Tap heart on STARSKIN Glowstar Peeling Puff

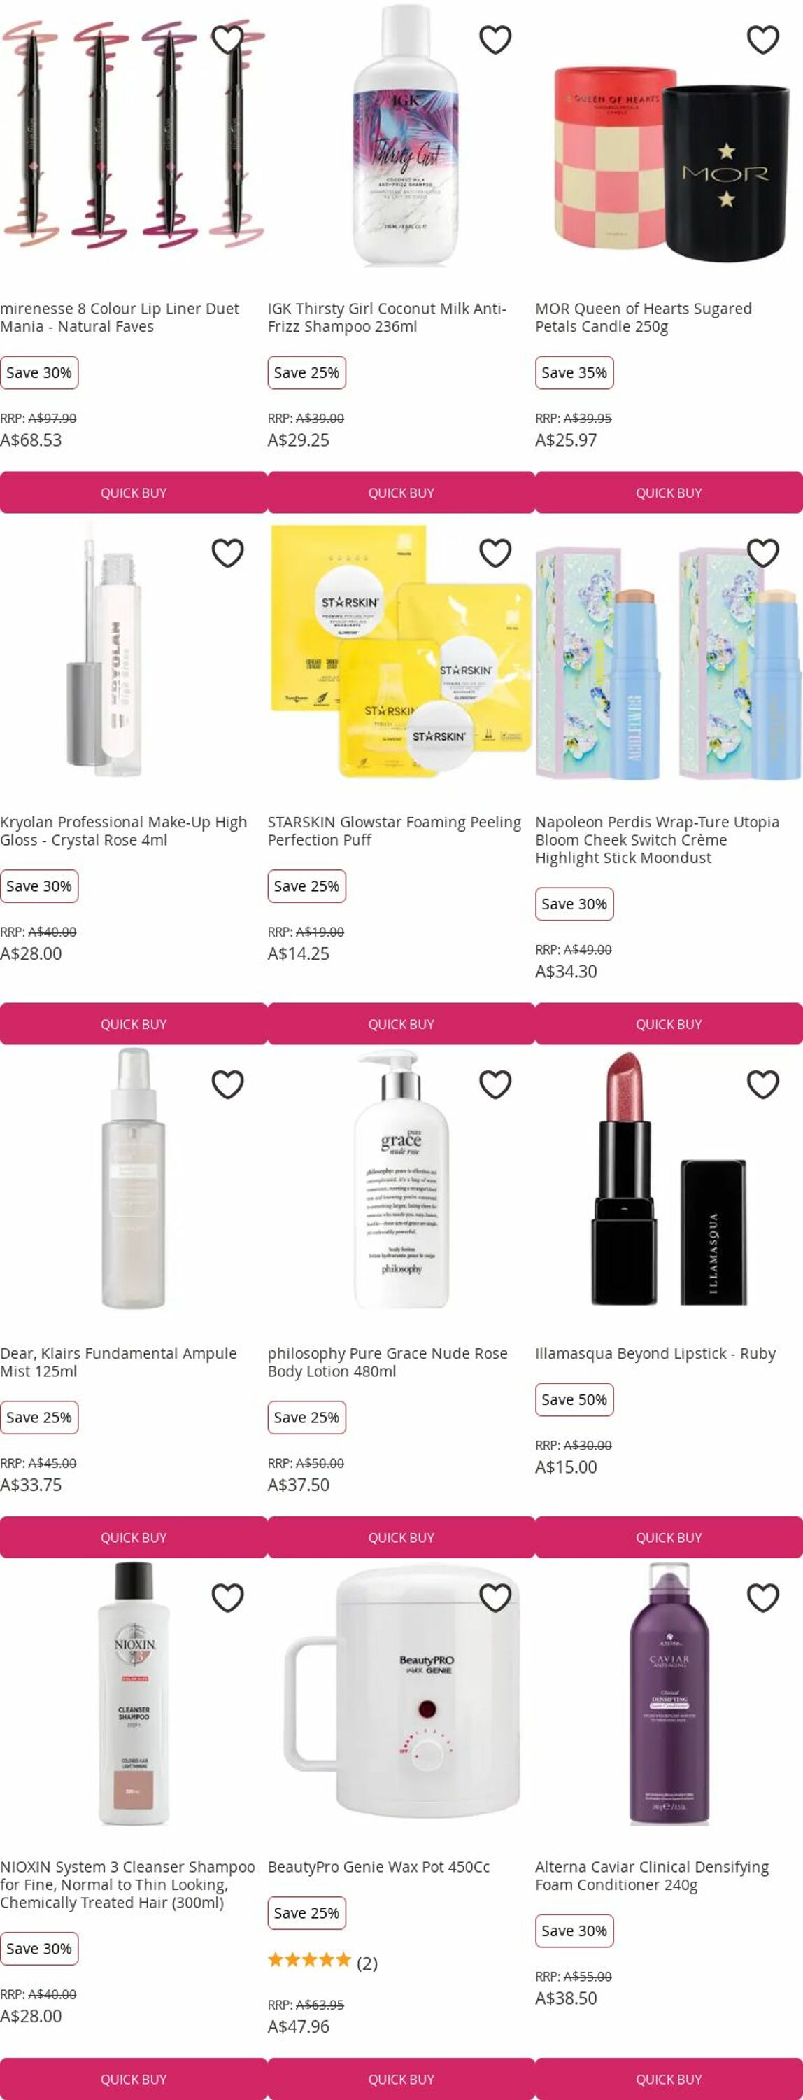(x=495, y=553)
